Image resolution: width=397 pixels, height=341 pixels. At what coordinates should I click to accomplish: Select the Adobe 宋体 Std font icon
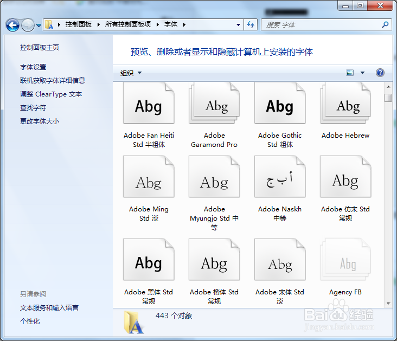tap(280, 260)
